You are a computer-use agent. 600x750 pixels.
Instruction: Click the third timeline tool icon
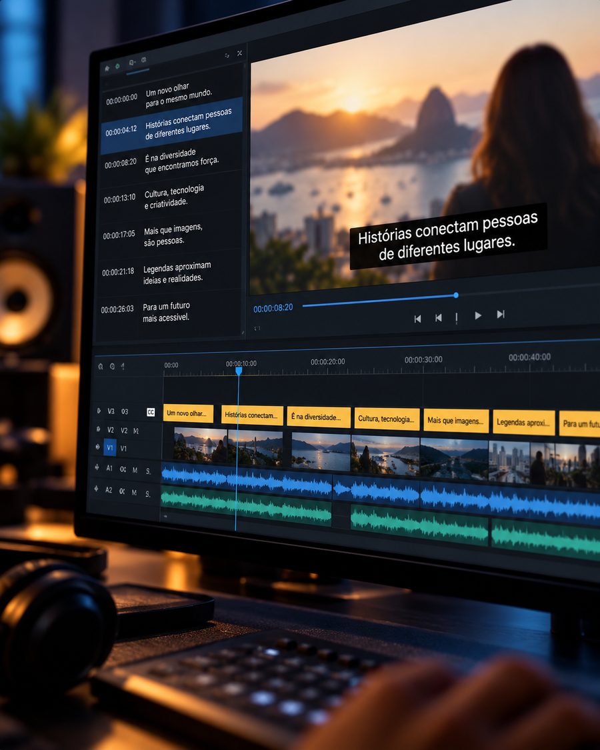(123, 367)
